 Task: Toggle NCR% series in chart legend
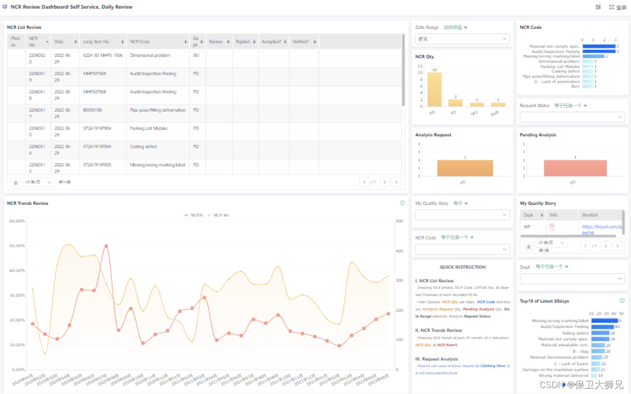[193, 215]
